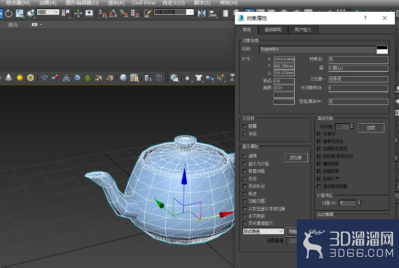Click the red and blue molecule icon
The width and height of the screenshot is (399, 268).
(55, 77)
